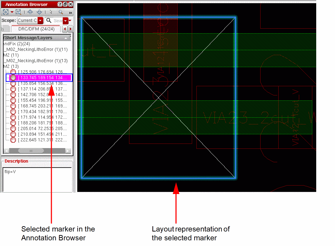Click the list scrollbar left arrow
The height and width of the screenshot is (246, 335).
click(x=6, y=151)
